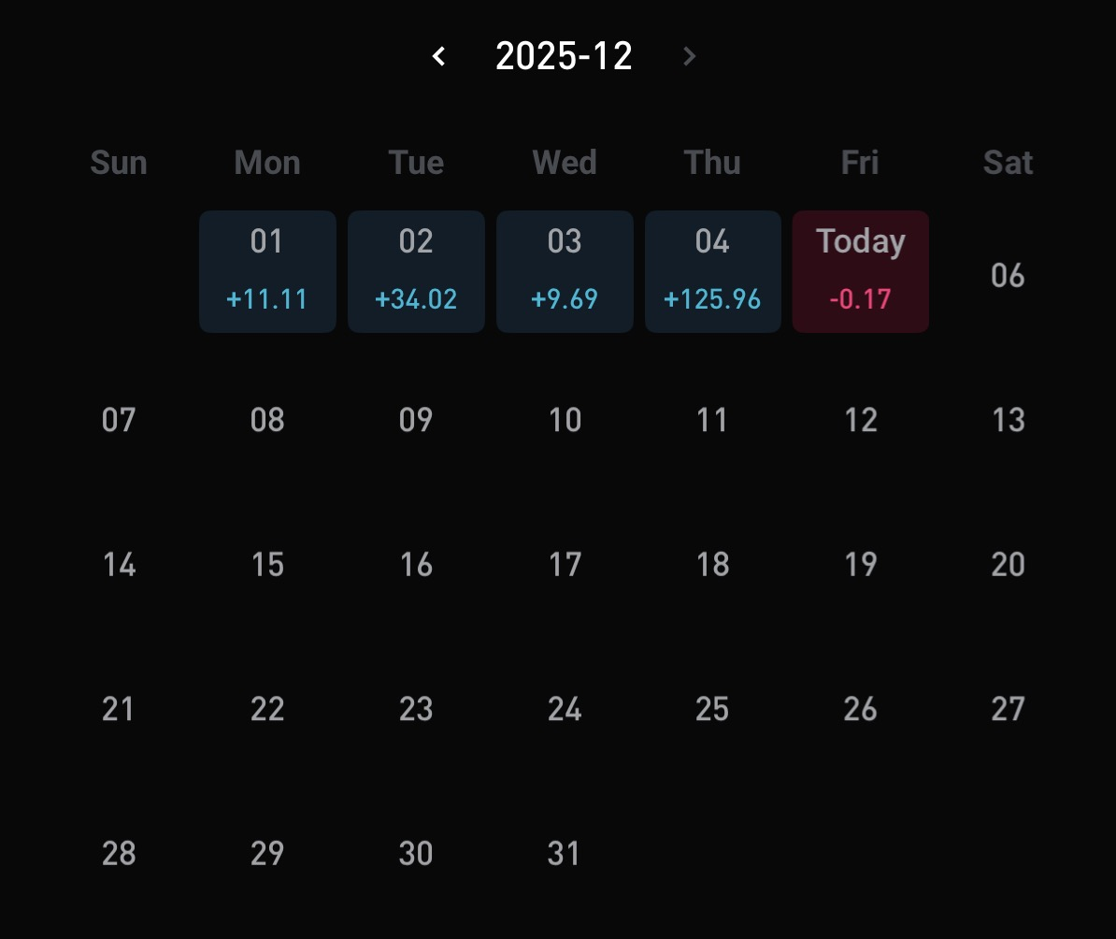1116x939 pixels.
Task: Click date 25 in the calendar
Action: [x=712, y=709]
